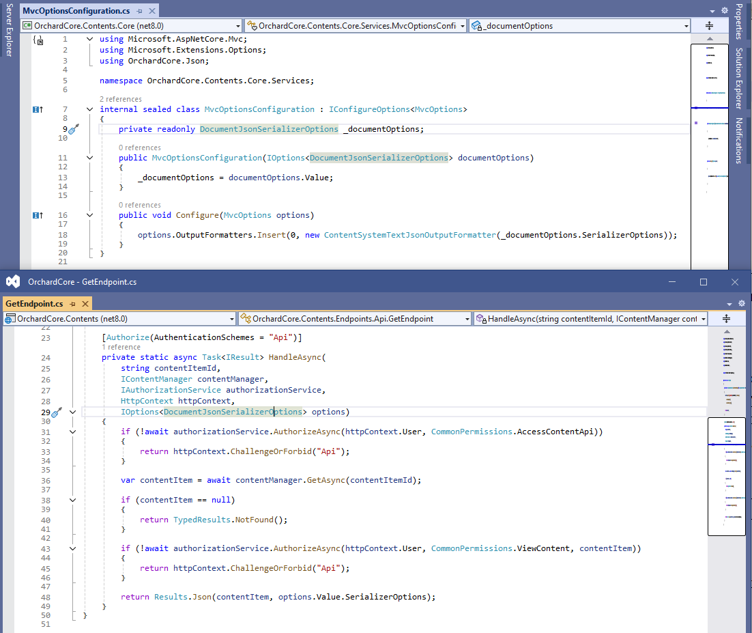Open the _documentOptions member navigation dropdown
Viewport: 752px width, 633px height.
click(579, 26)
